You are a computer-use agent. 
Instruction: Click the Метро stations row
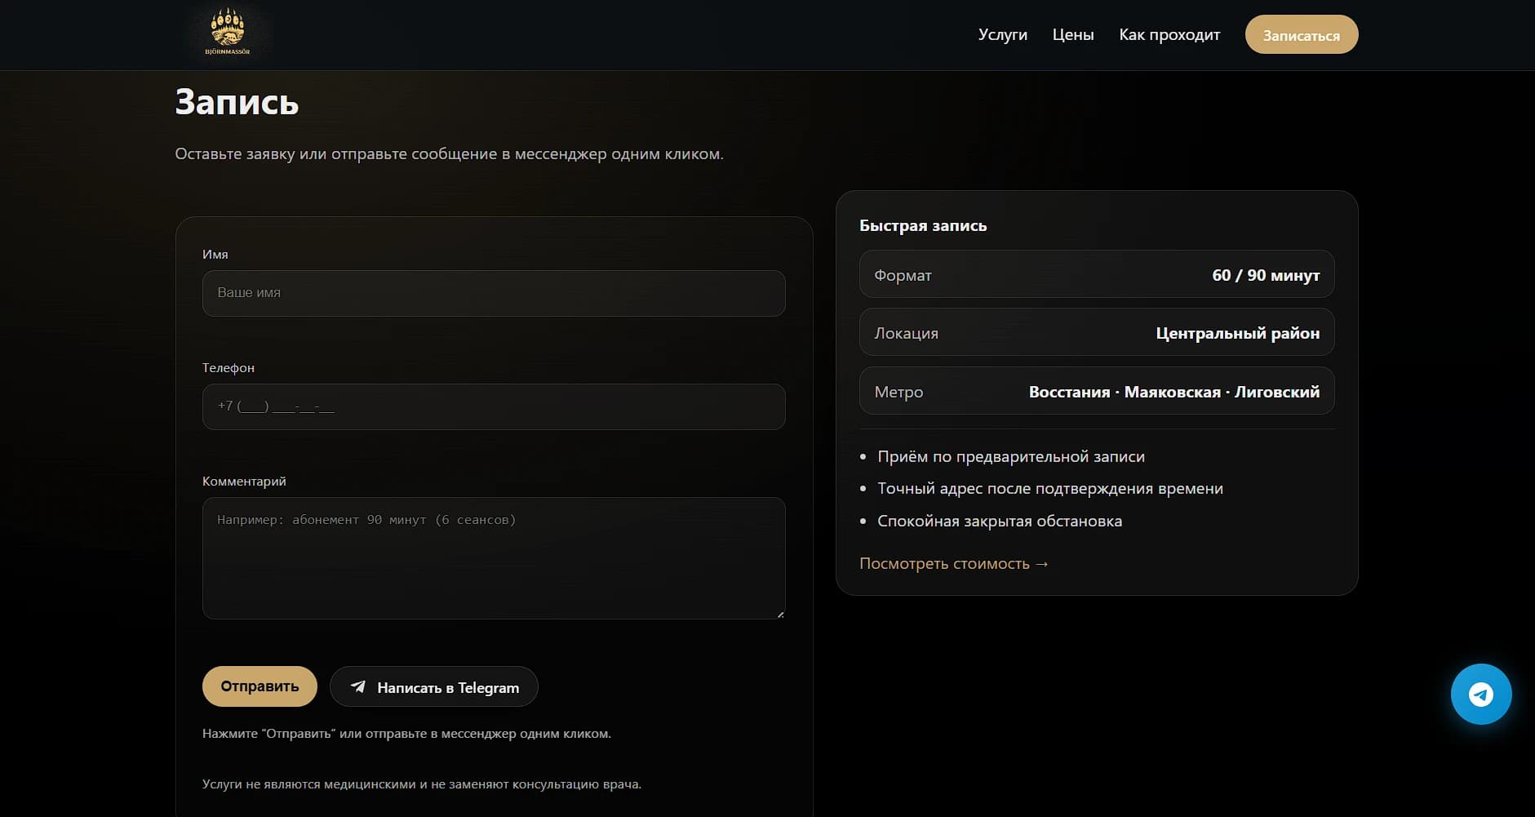1096,392
